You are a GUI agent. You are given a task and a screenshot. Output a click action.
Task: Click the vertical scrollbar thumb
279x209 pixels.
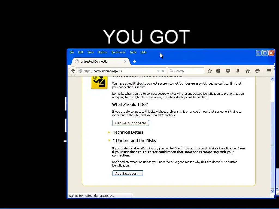[x=272, y=145]
